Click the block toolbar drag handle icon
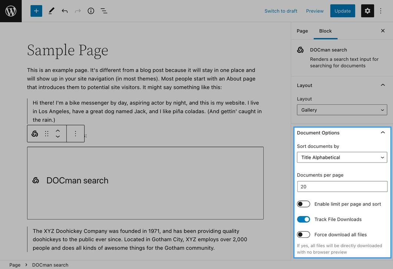The height and width of the screenshot is (269, 393). pos(47,134)
